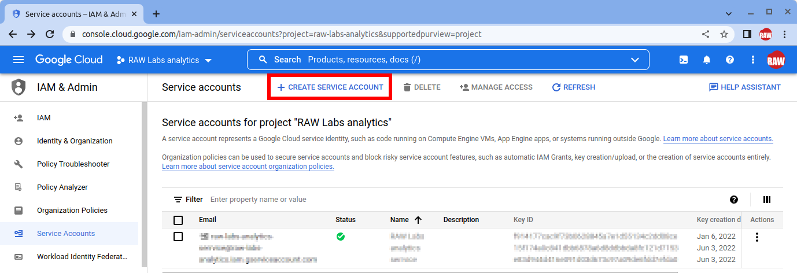This screenshot has height=273, width=797.
Task: Click the RAW account avatar in console header
Action: [776, 60]
